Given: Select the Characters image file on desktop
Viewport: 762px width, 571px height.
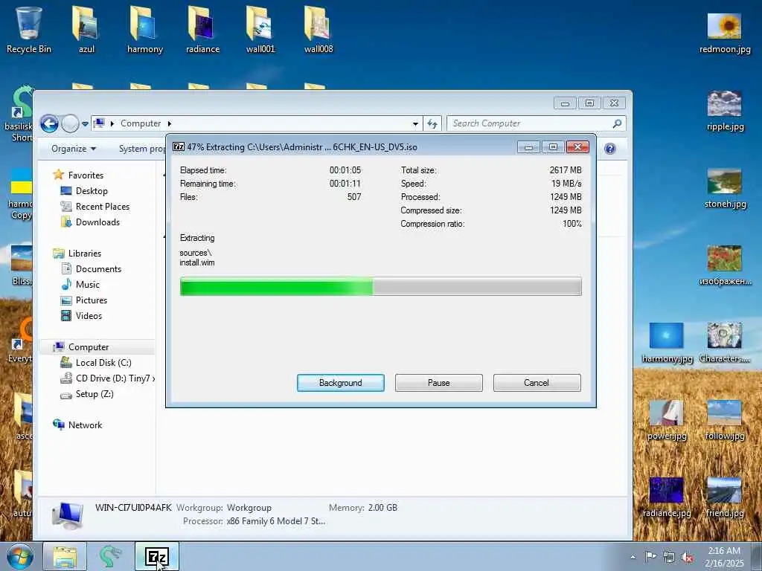Looking at the screenshot, I should (x=724, y=343).
